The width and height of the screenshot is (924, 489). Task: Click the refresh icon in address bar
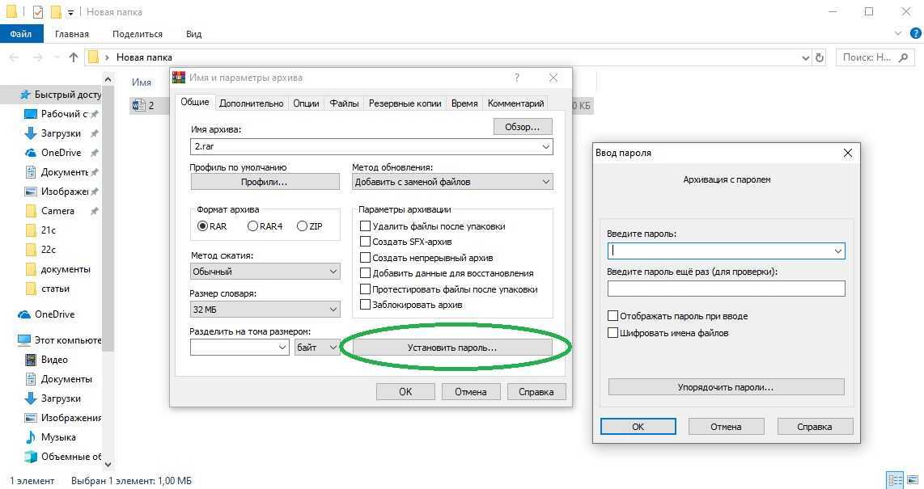tap(820, 57)
